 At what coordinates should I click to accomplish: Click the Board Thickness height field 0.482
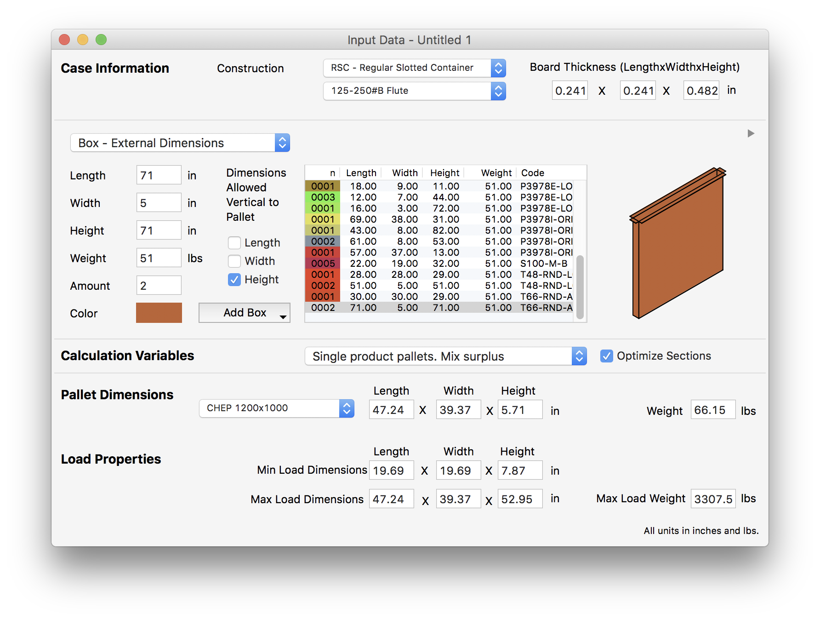coord(701,91)
